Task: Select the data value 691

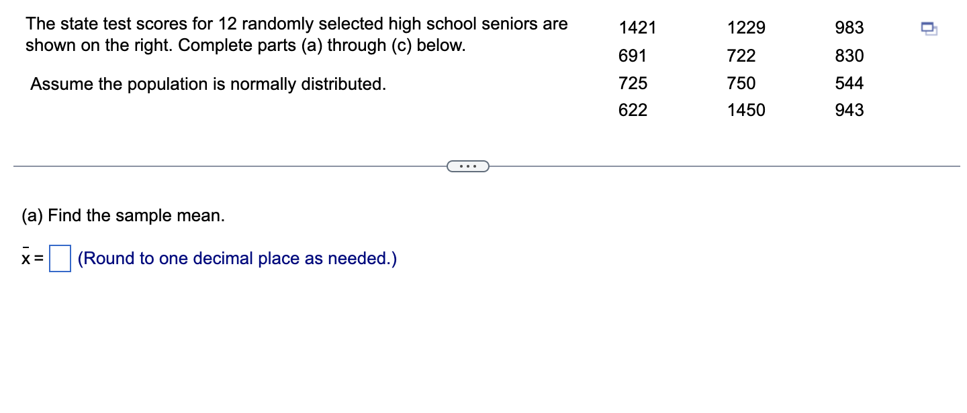Action: point(633,56)
